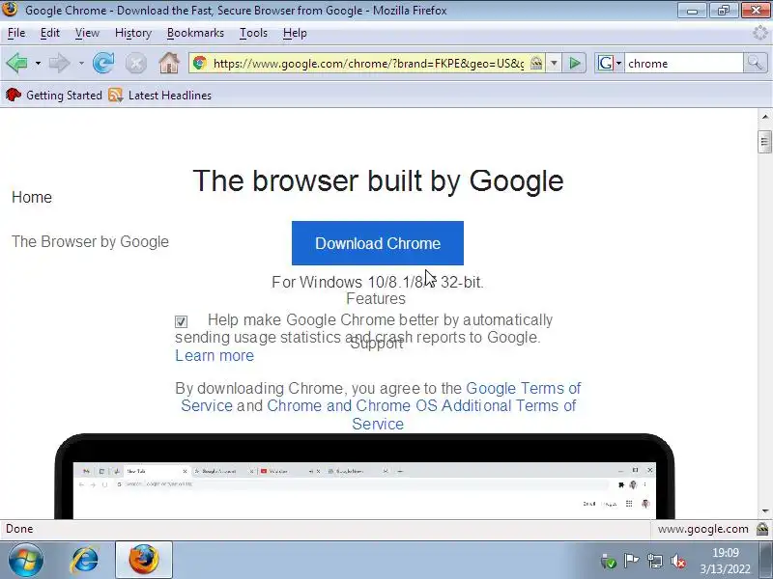Click the Getting Started bookmark icon
This screenshot has width=773, height=579.
pyautogui.click(x=14, y=95)
